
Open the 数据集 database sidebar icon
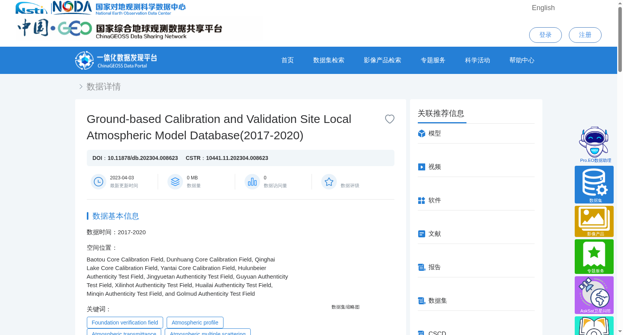(x=594, y=184)
